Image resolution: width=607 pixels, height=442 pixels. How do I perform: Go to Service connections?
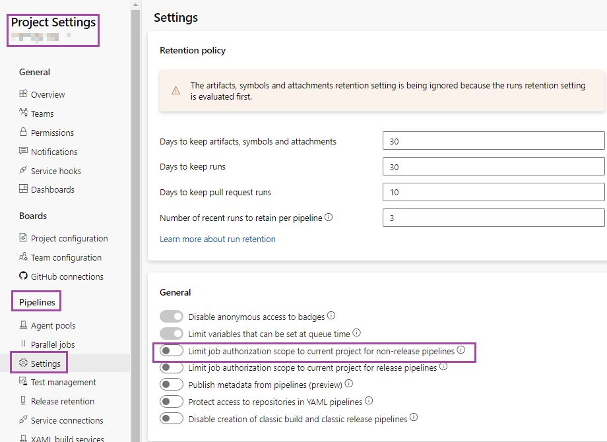pyautogui.click(x=67, y=420)
